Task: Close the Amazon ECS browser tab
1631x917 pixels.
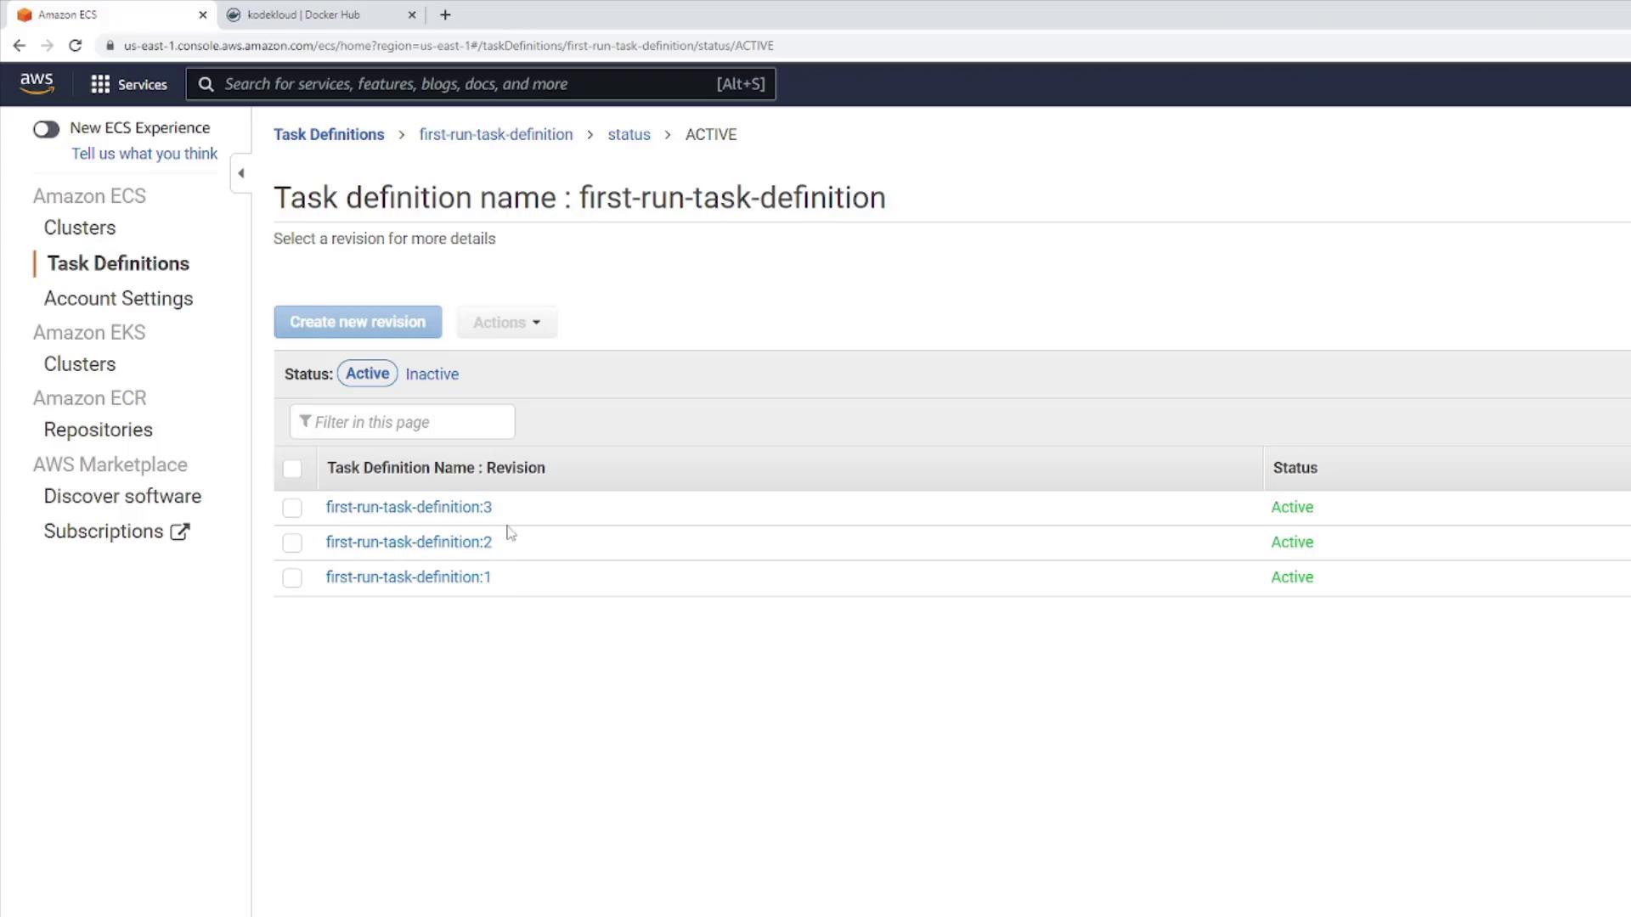Action: tap(202, 14)
